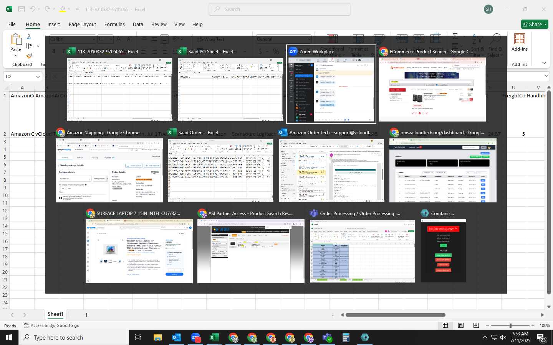Open Outlook from the taskbar
Viewport: 553px width, 345px height.
[176, 337]
